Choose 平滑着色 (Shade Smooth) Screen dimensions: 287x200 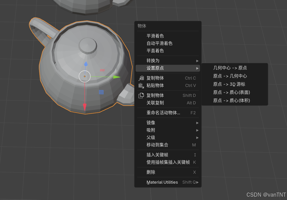pyautogui.click(x=168, y=36)
